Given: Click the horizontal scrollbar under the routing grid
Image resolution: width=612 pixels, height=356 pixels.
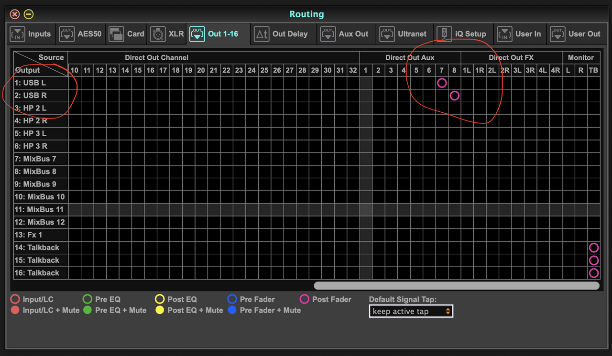Looking at the screenshot, I should coord(457,285).
